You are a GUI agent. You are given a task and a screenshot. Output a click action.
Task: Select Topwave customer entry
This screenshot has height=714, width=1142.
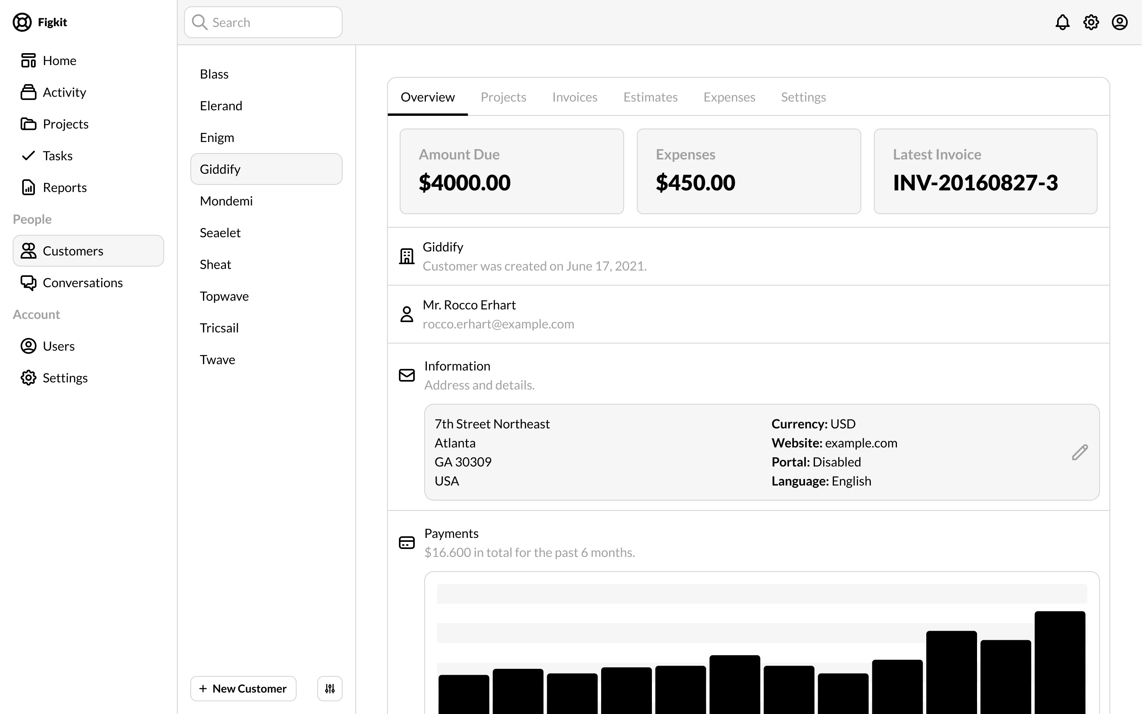[224, 296]
